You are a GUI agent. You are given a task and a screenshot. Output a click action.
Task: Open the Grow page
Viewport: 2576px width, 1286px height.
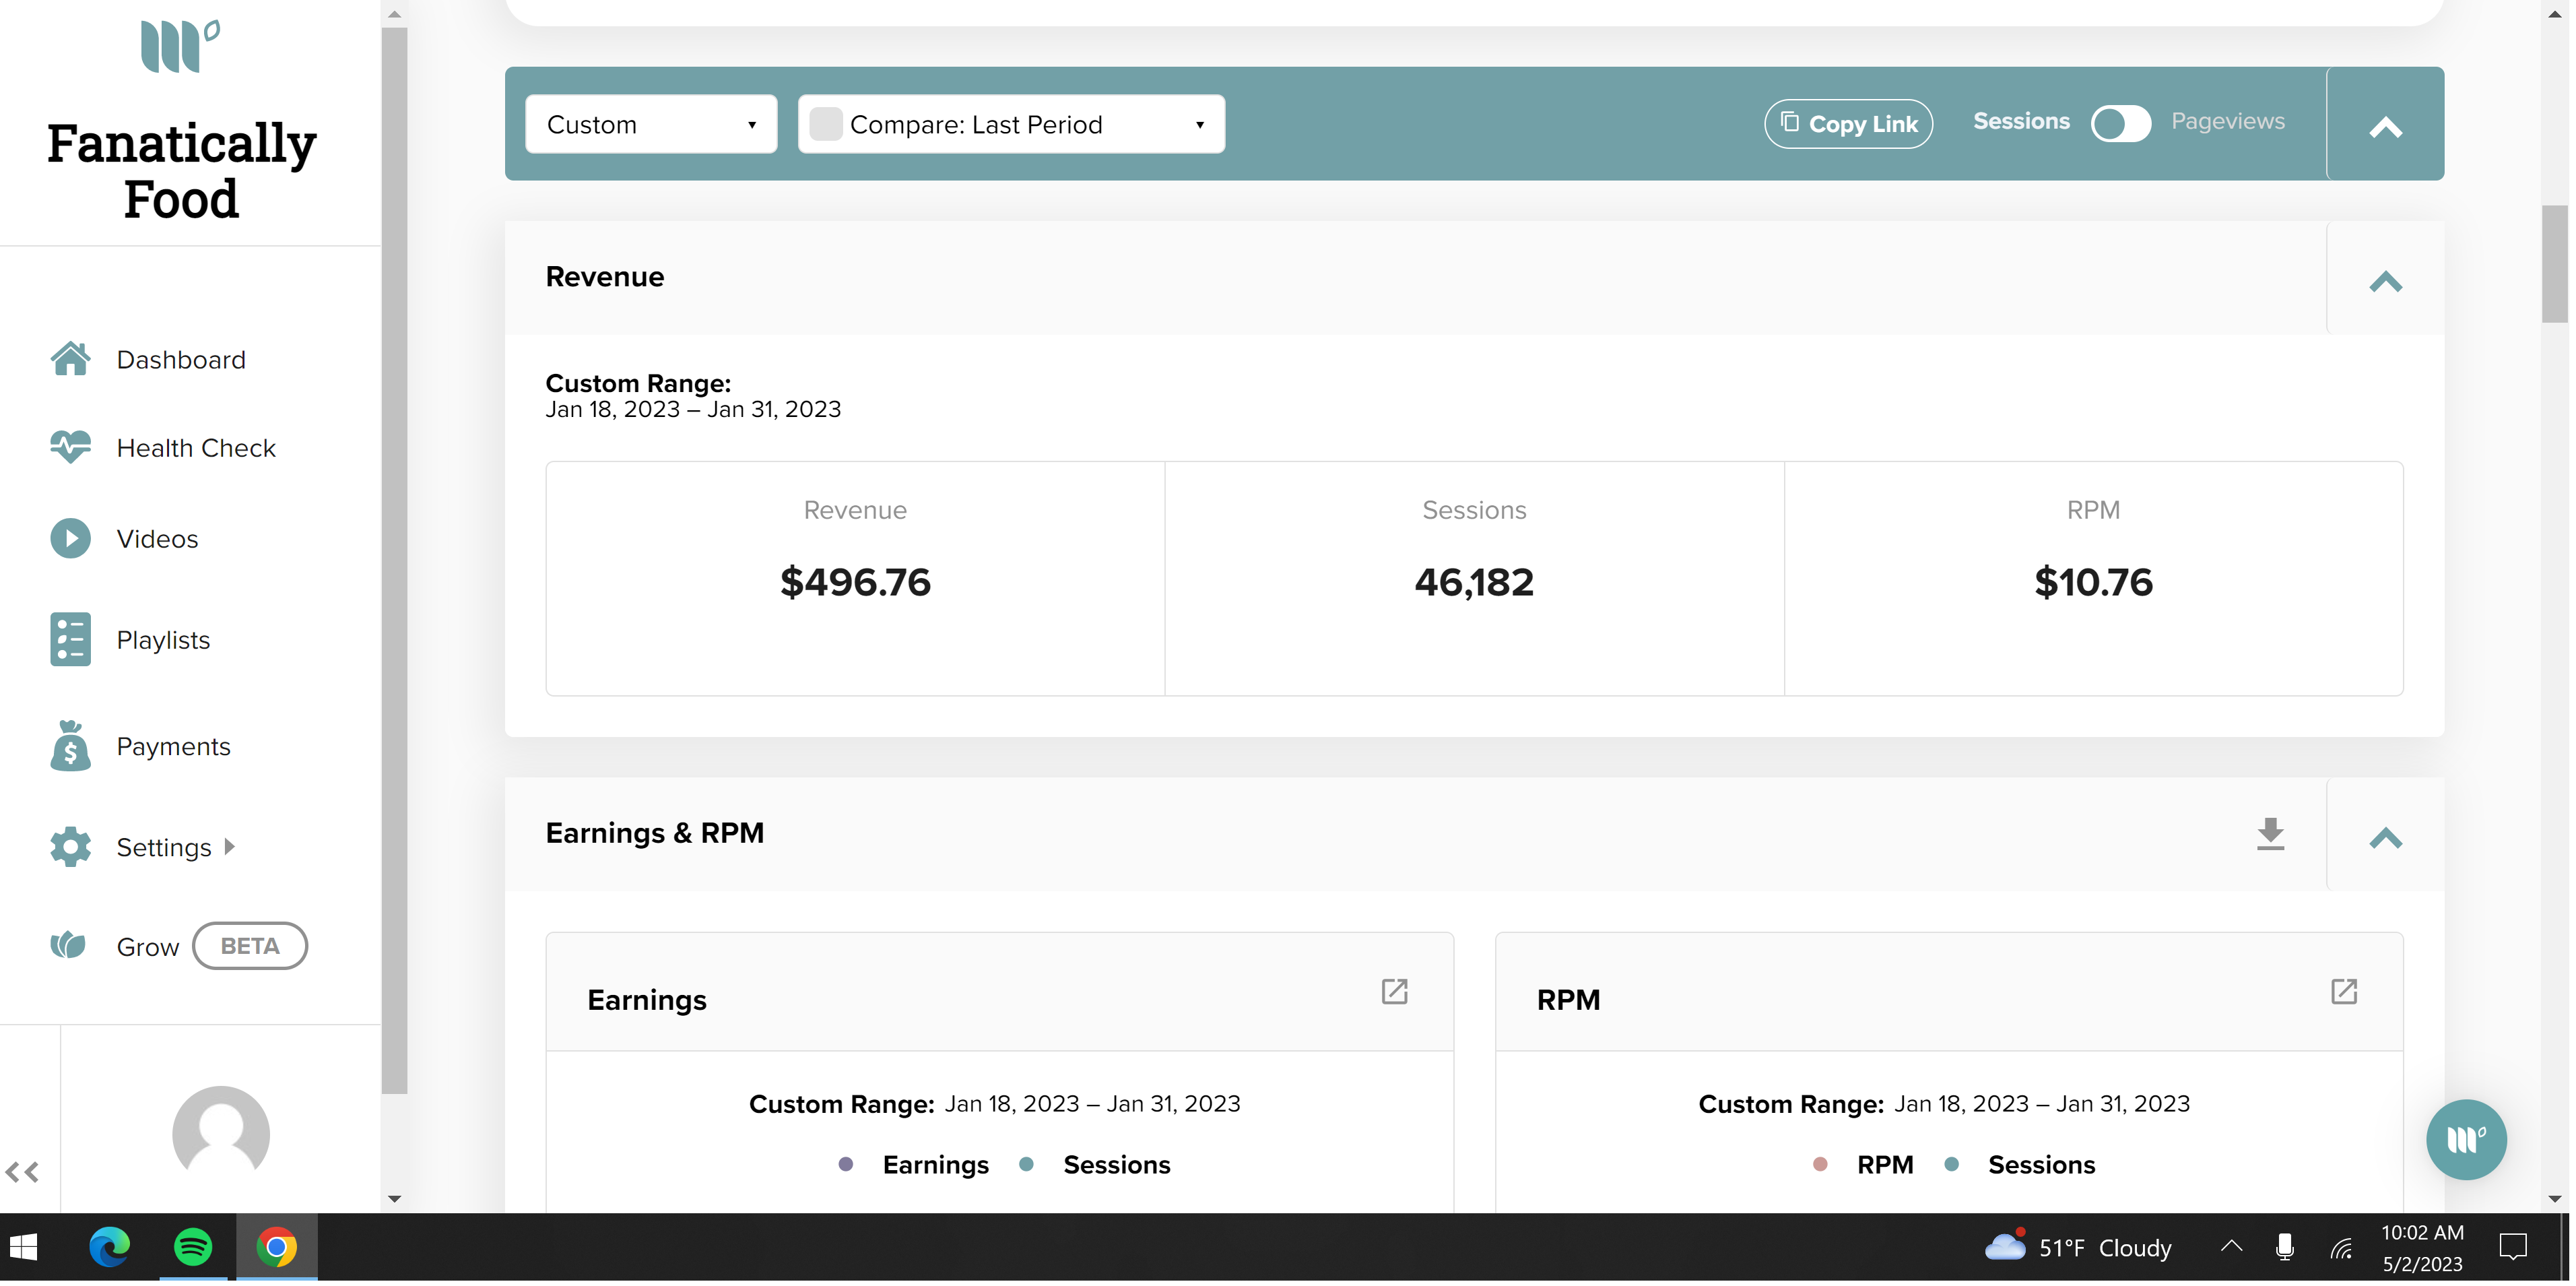click(148, 947)
